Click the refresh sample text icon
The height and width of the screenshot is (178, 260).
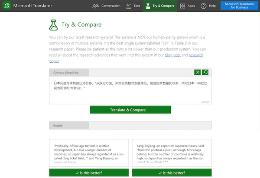point(205,73)
